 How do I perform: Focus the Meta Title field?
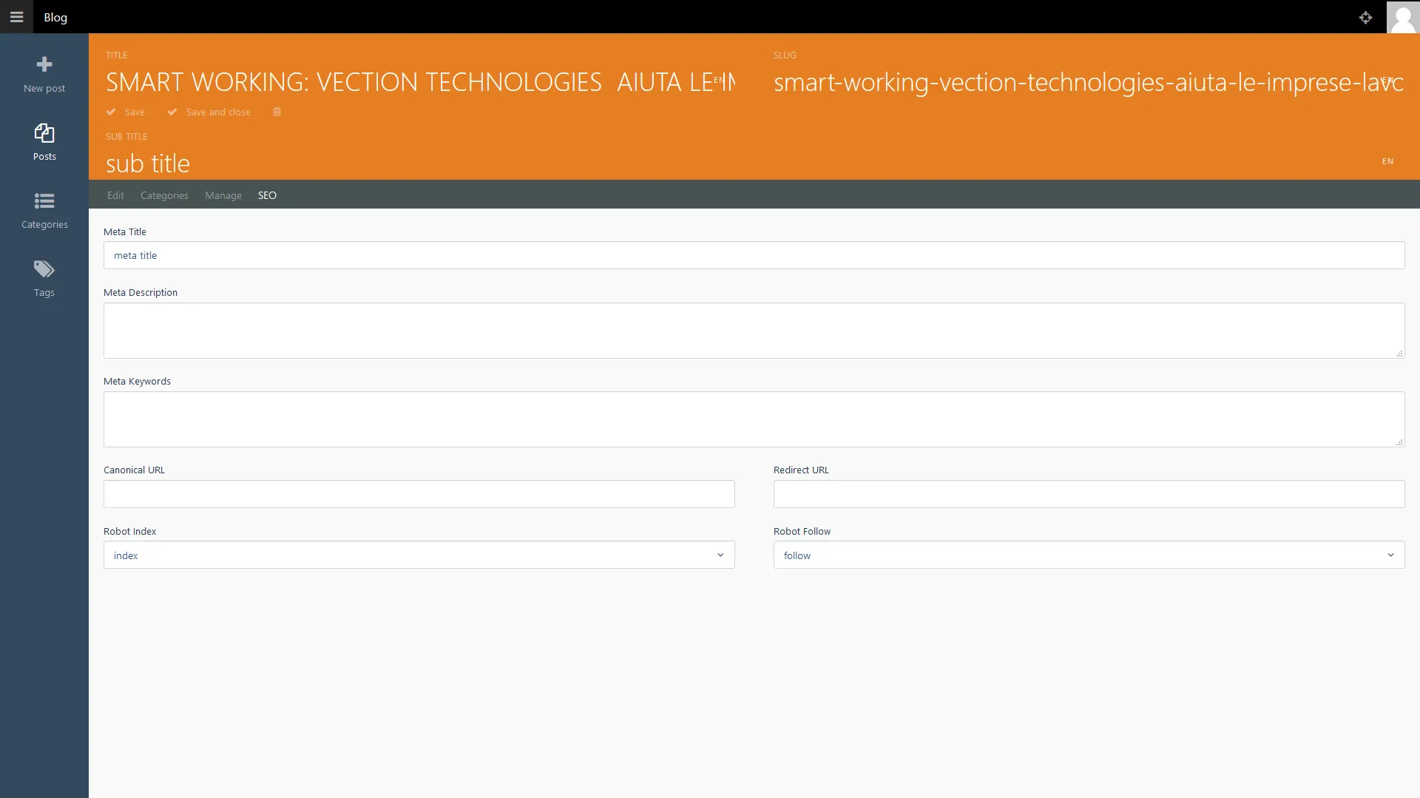point(754,255)
